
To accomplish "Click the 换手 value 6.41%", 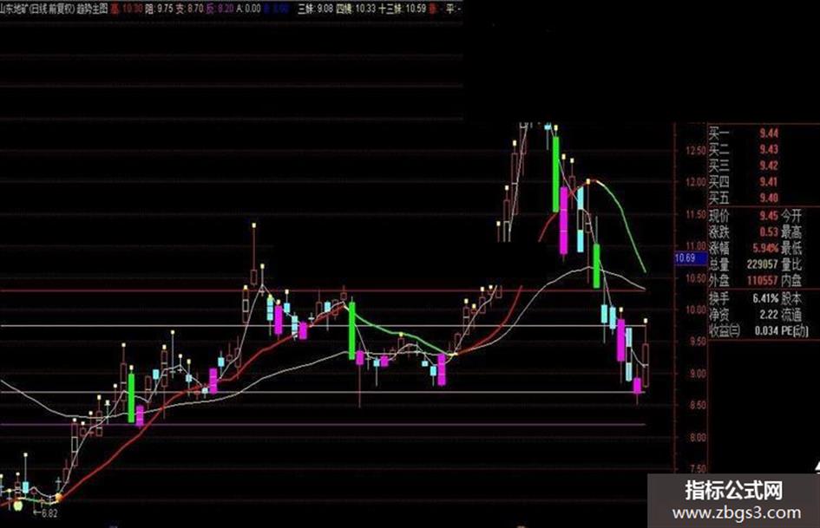I will pos(766,298).
